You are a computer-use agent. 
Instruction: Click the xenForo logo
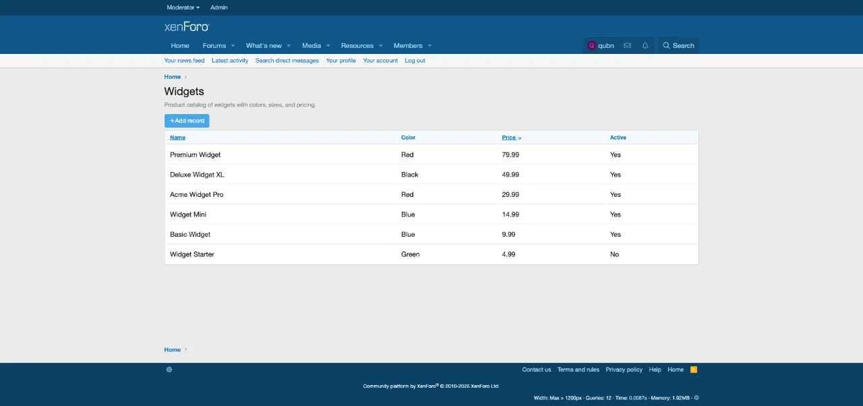point(187,27)
